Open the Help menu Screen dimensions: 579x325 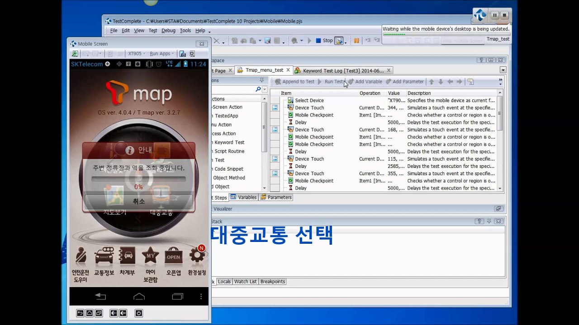click(200, 31)
